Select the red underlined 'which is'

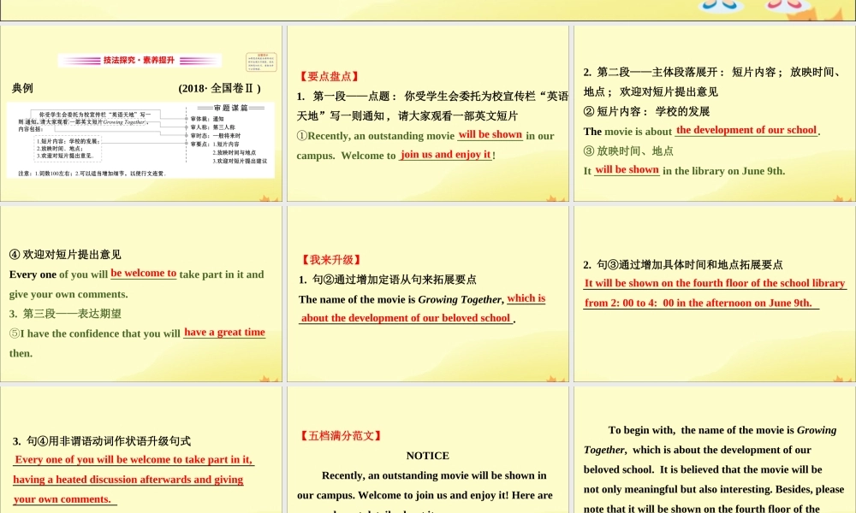(526, 298)
